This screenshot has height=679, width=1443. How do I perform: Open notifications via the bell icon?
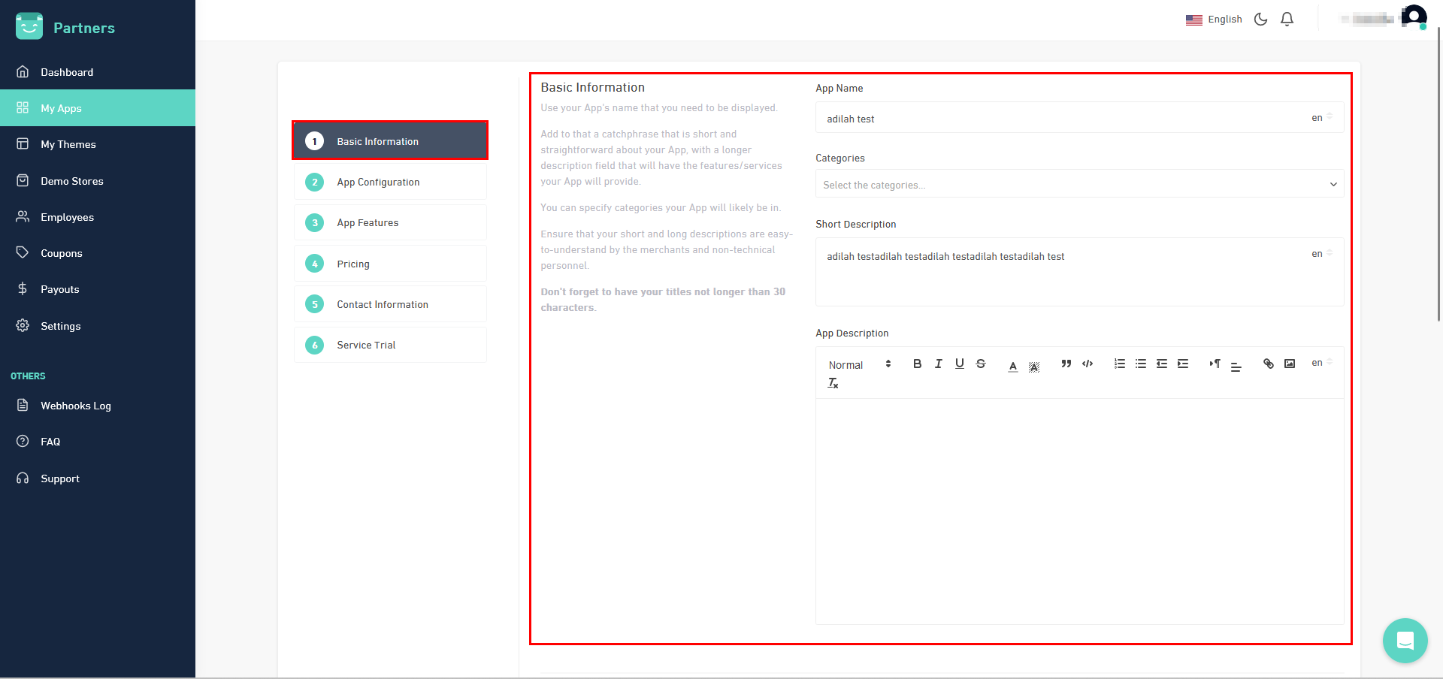tap(1287, 19)
